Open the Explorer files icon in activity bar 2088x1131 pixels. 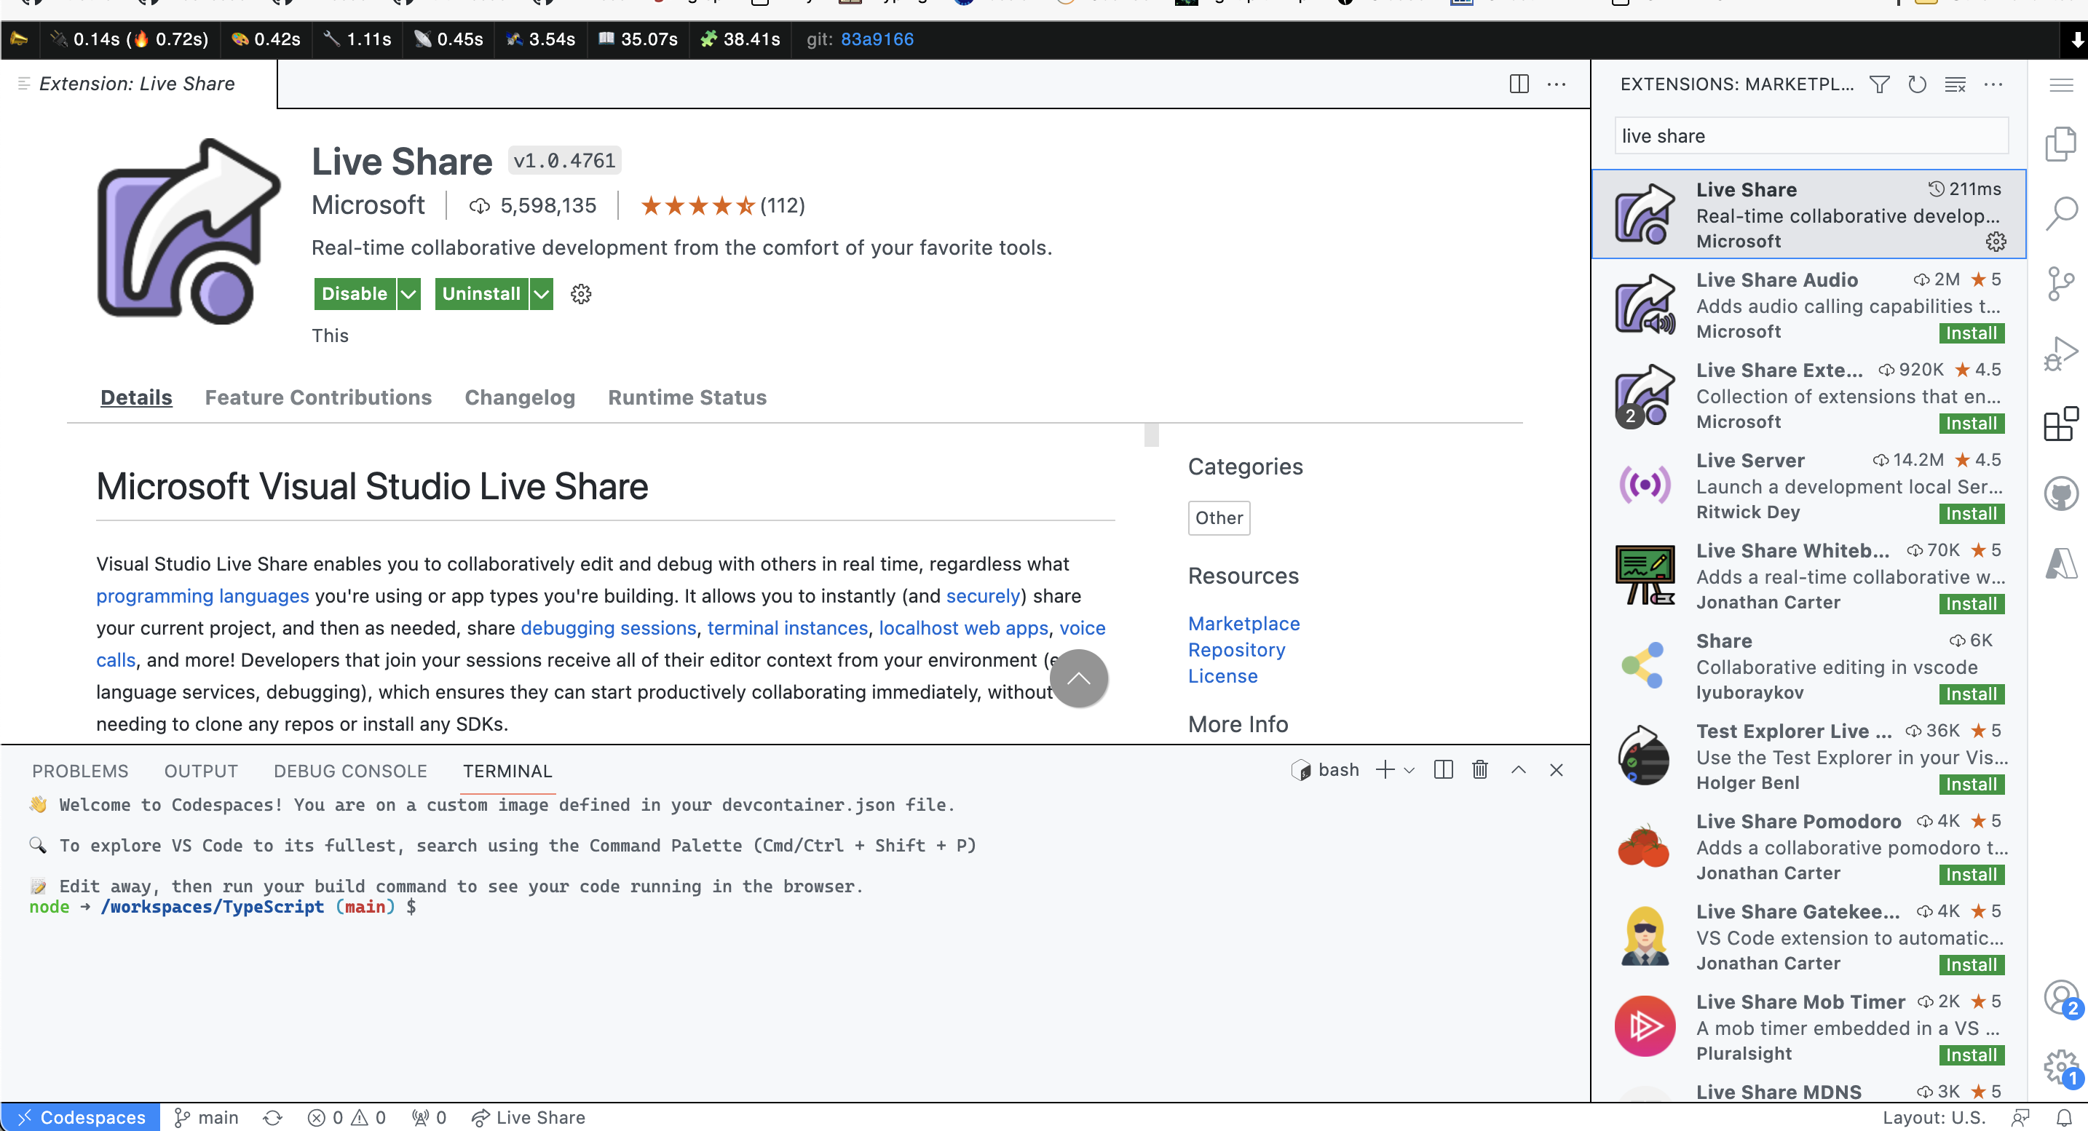point(2060,145)
